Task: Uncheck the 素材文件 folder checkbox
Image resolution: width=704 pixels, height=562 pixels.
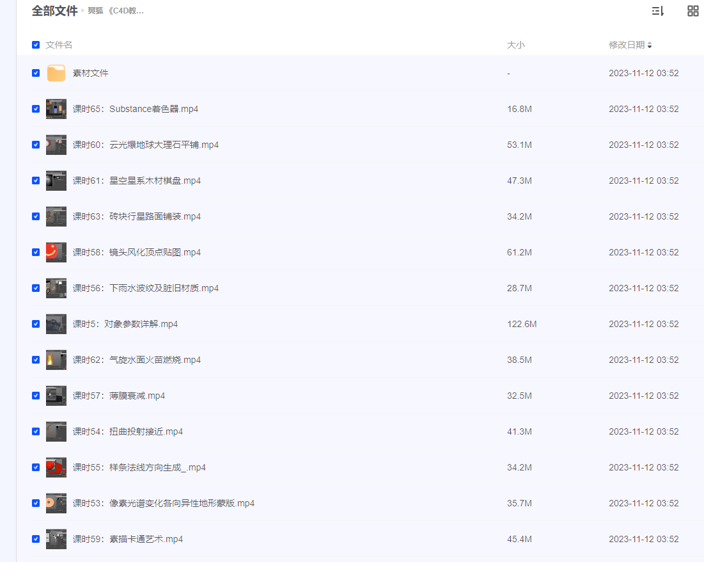Action: tap(36, 73)
